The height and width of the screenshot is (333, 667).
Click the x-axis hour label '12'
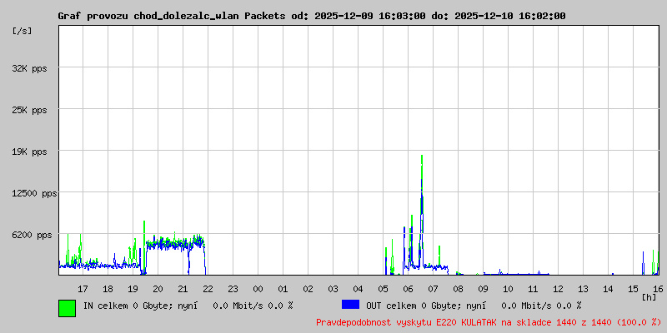[558, 289]
